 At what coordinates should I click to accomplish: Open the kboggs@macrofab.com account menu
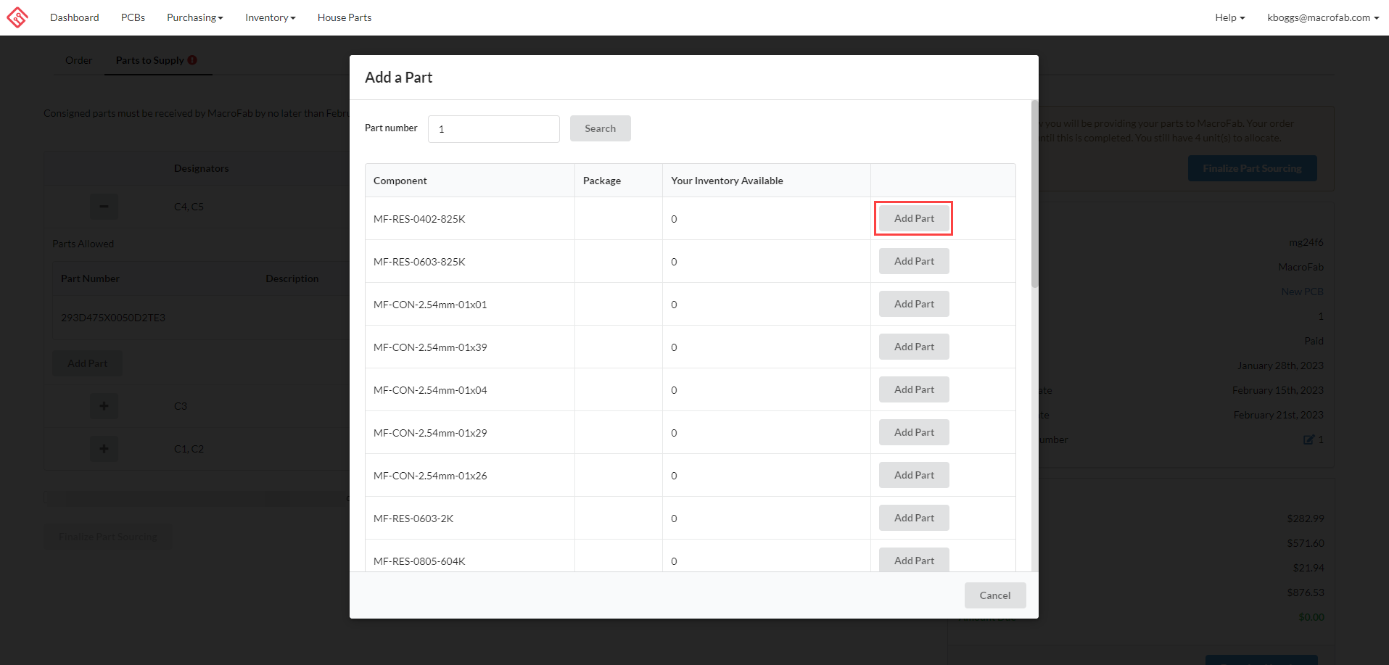coord(1323,17)
